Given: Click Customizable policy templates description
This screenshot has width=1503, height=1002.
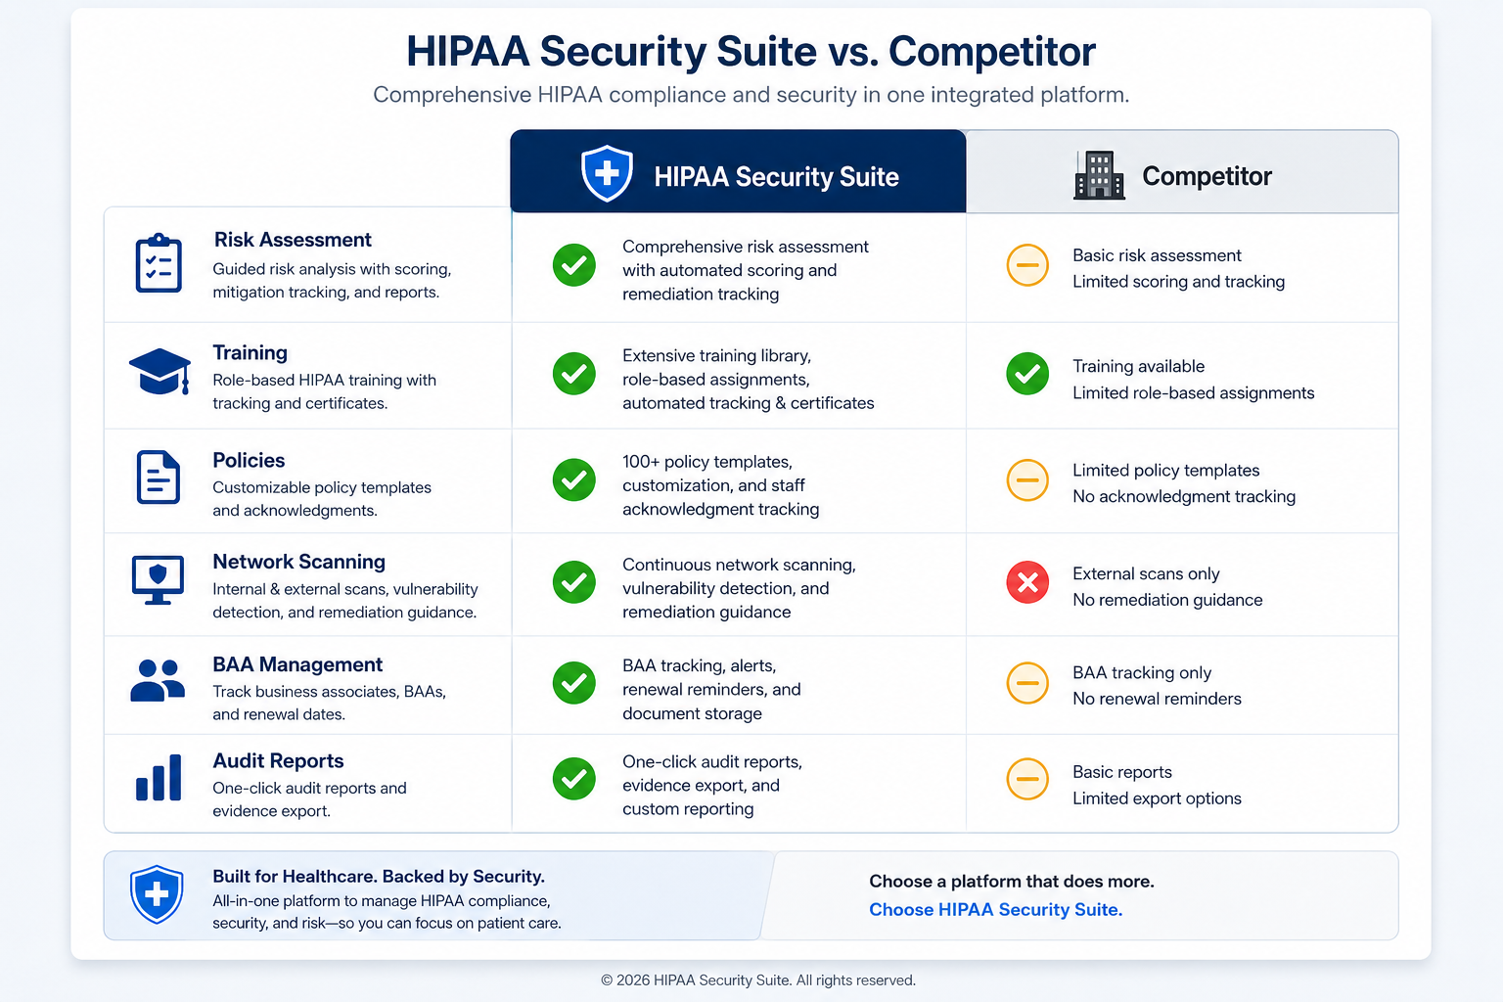Looking at the screenshot, I should 322,499.
